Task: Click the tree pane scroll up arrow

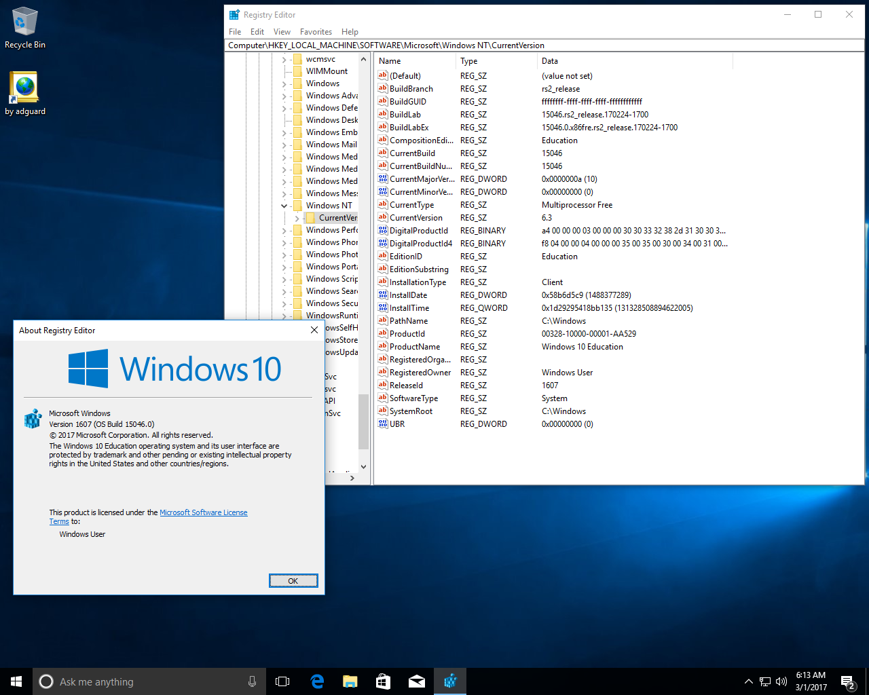Action: (363, 59)
